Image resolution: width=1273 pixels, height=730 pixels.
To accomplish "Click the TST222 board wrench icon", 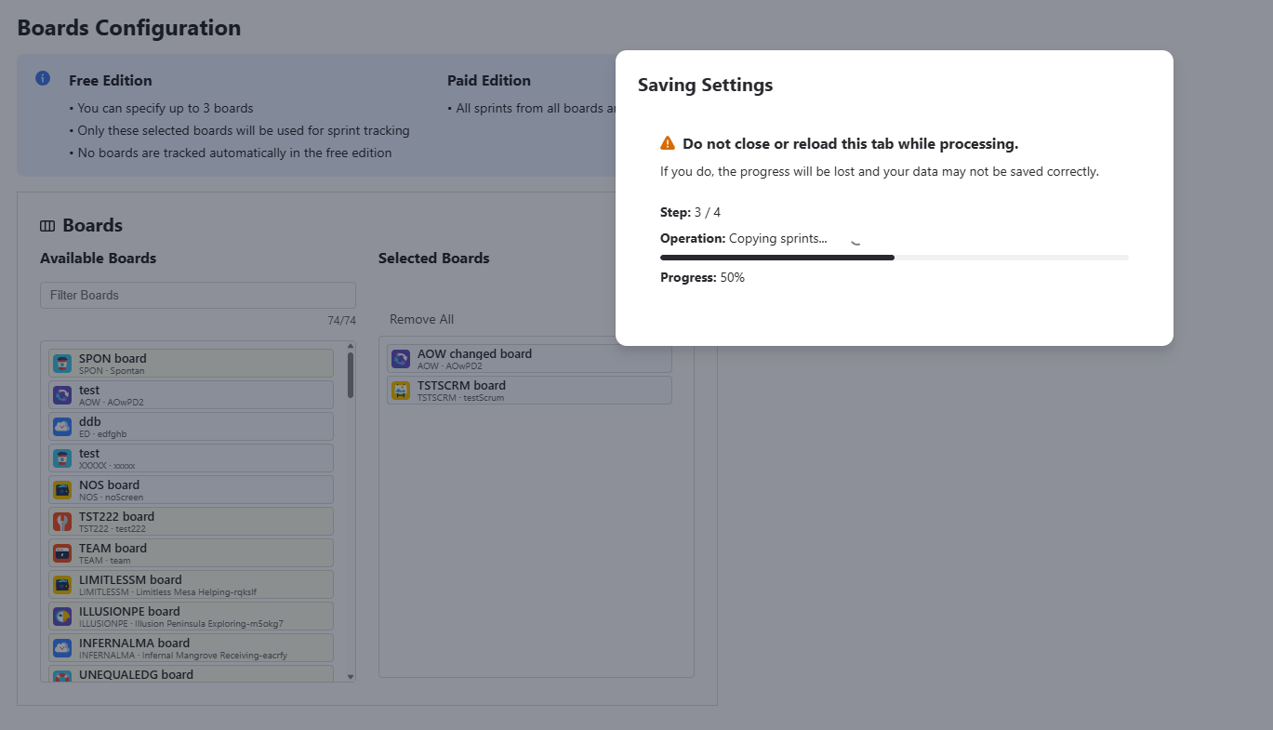I will 62,522.
